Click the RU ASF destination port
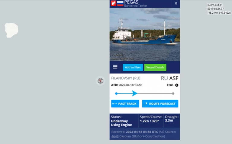This screenshot has height=144, width=232. (x=169, y=78)
